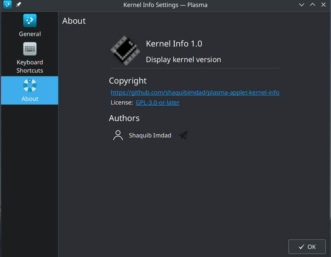Open the GPL-3.0-or-later license link
The height and width of the screenshot is (257, 331).
158,102
